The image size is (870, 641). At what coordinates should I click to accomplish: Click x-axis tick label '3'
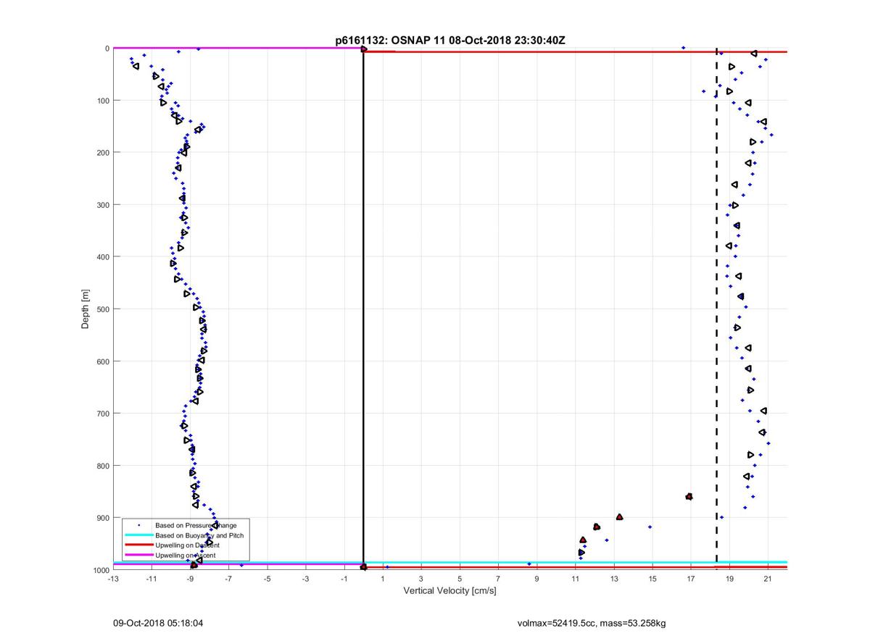421,579
